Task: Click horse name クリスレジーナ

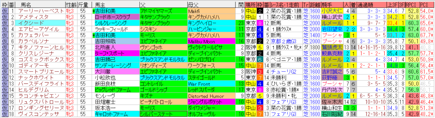Action: tap(36, 53)
